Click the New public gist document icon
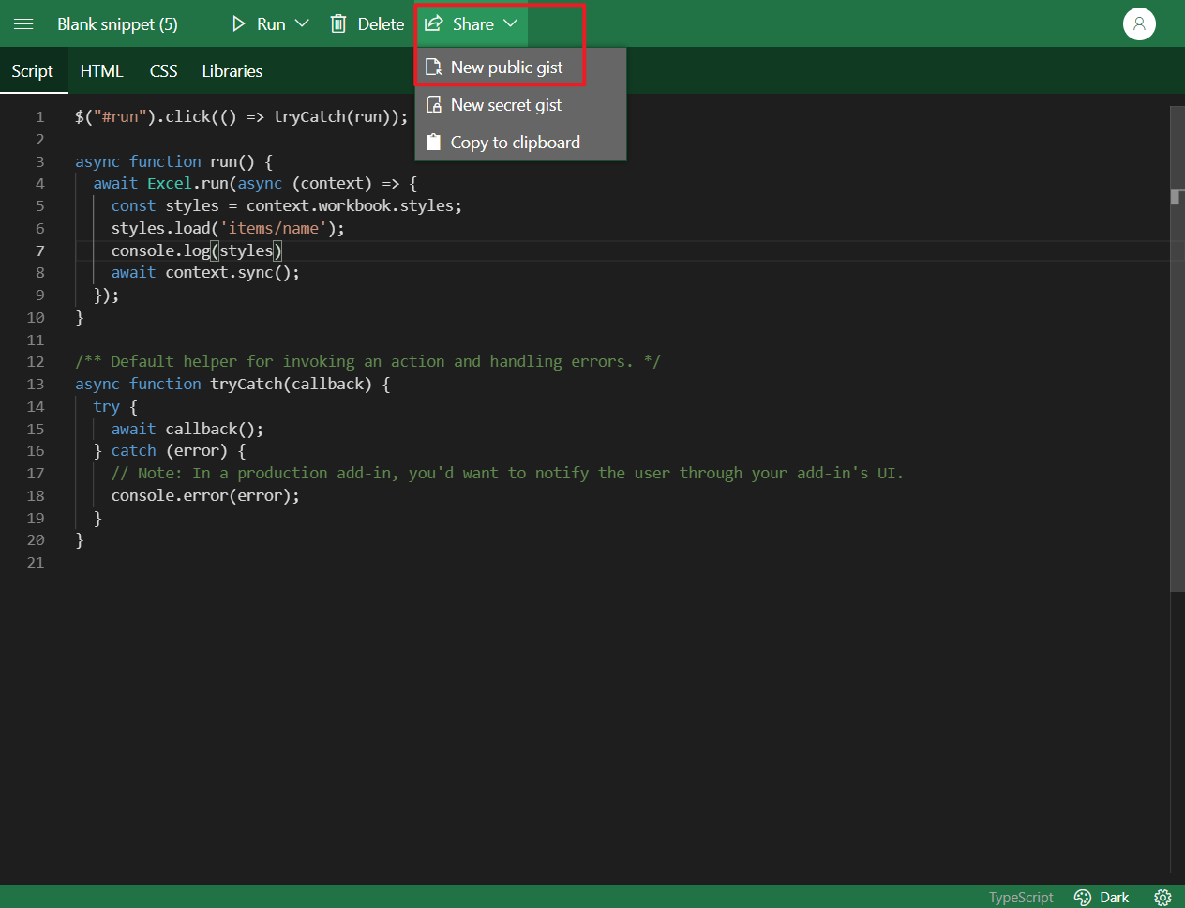Viewport: 1185px width, 908px height. (434, 67)
